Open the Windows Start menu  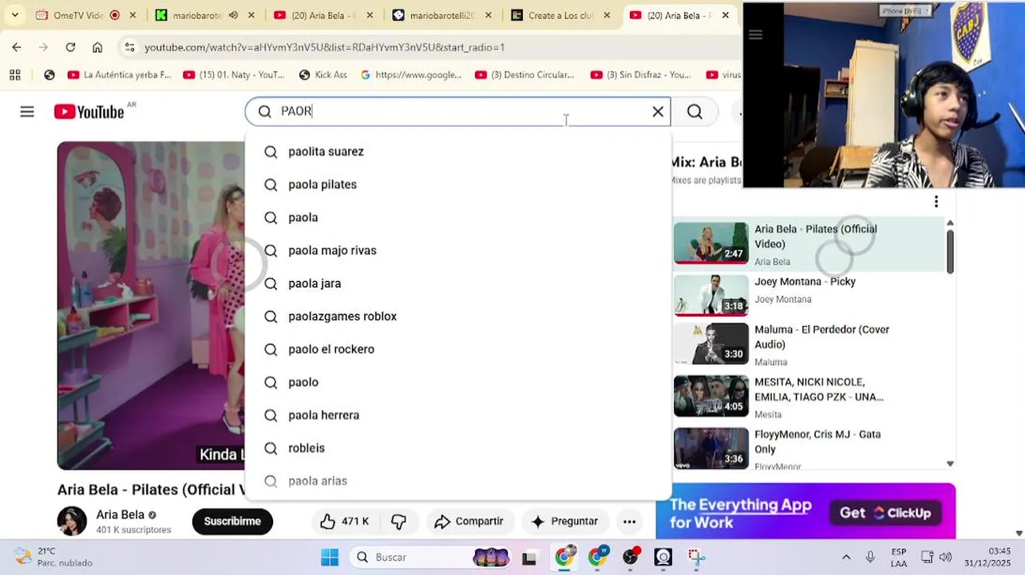[329, 557]
